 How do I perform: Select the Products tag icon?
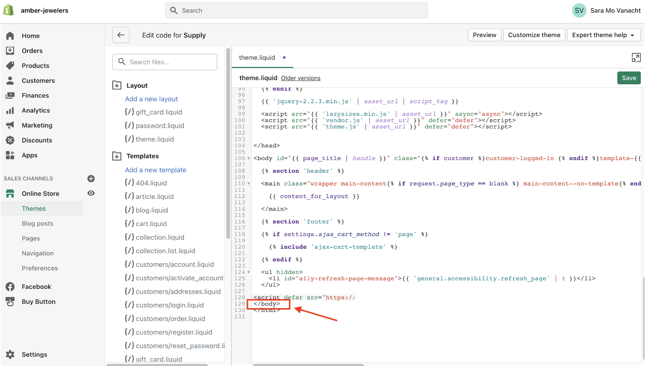point(10,65)
